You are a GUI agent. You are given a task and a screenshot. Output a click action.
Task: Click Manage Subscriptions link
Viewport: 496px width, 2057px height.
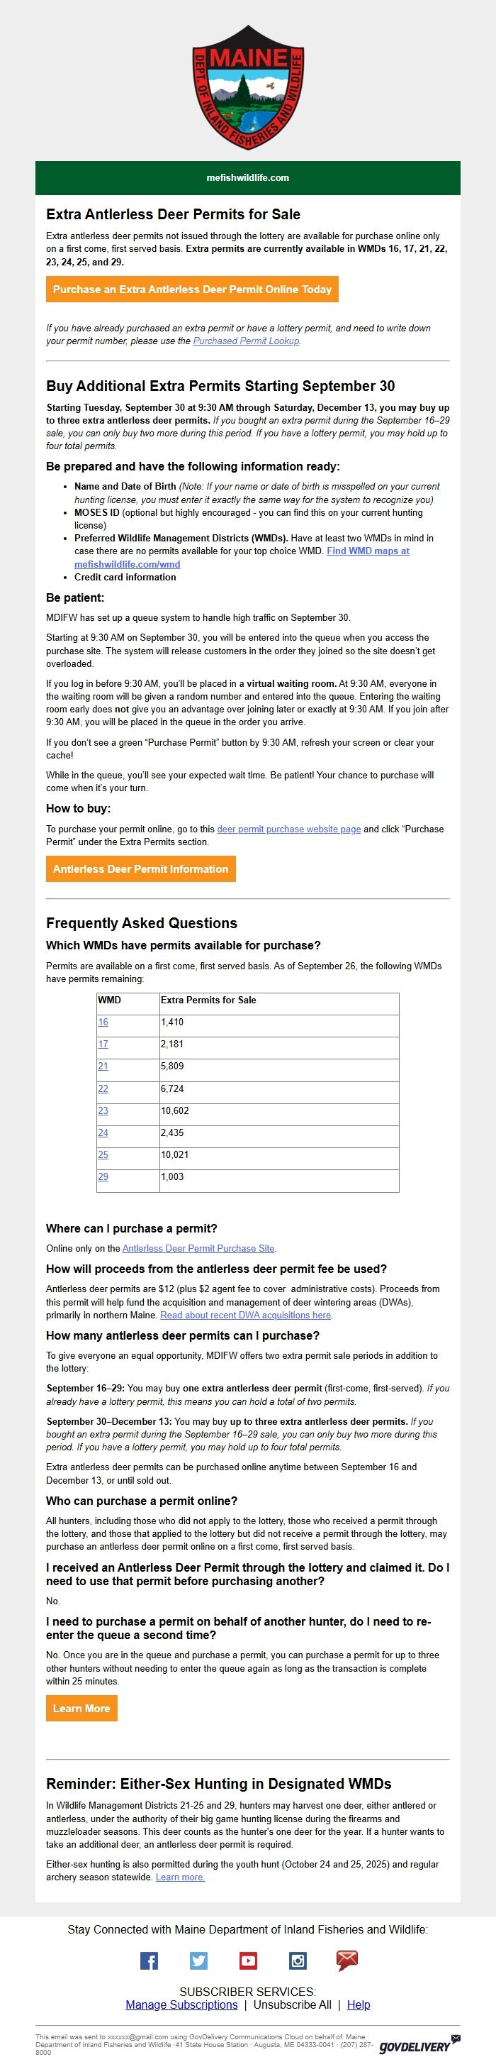[x=181, y=2004]
